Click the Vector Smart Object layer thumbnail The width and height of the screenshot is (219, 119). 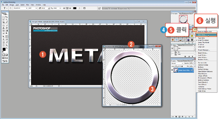tap(176, 70)
